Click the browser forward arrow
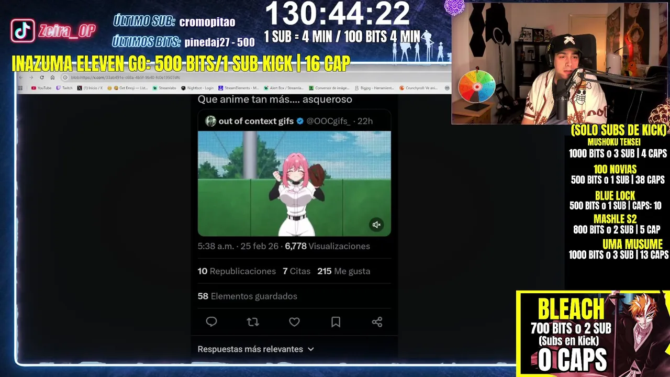This screenshot has width=670, height=377. (31, 77)
